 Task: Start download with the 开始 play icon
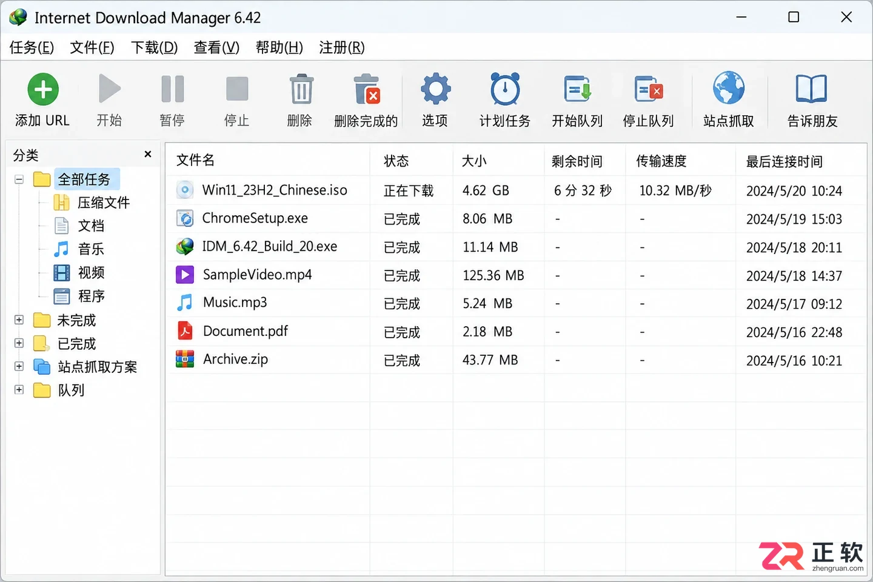click(x=110, y=89)
